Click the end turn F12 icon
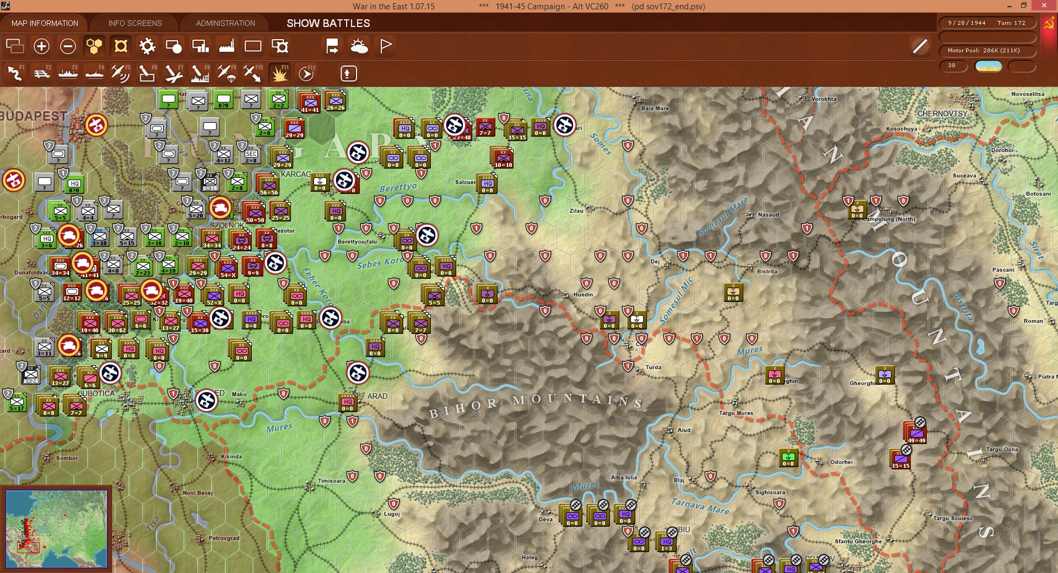The image size is (1058, 573). (x=306, y=73)
